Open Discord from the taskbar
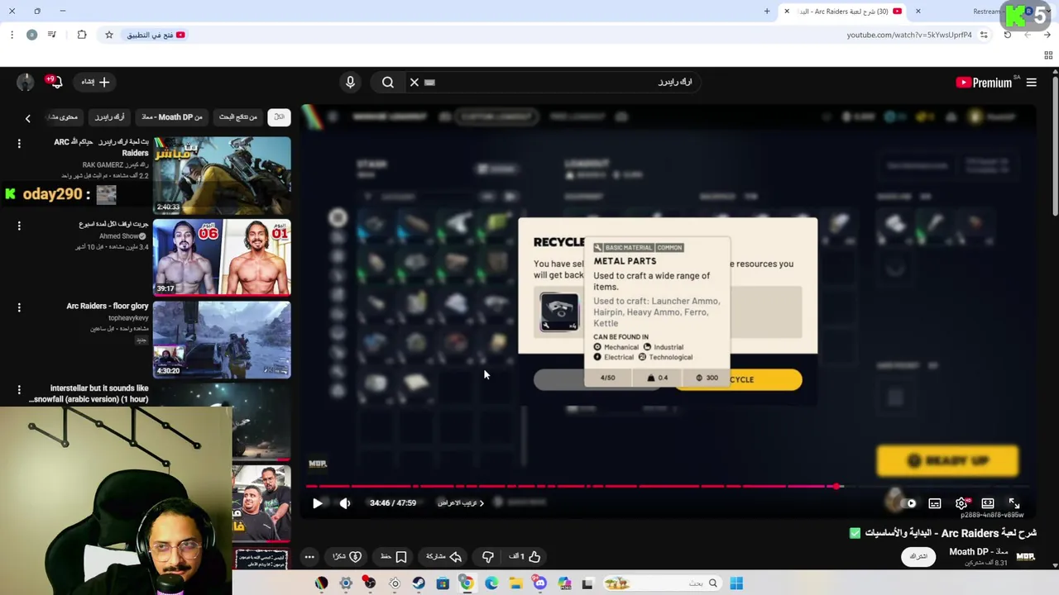This screenshot has width=1059, height=595. [x=540, y=583]
